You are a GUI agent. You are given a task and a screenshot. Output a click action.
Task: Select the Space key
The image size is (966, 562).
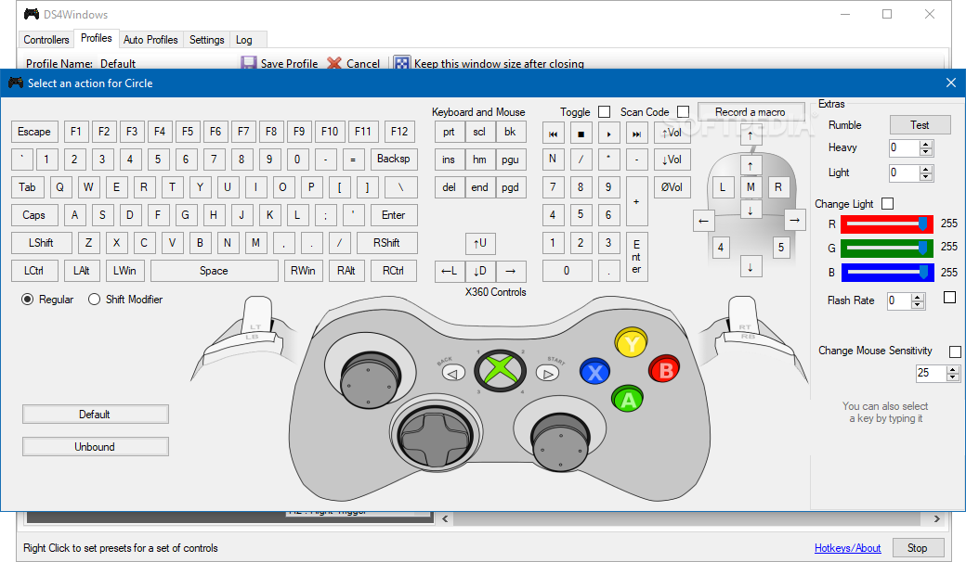tap(214, 271)
